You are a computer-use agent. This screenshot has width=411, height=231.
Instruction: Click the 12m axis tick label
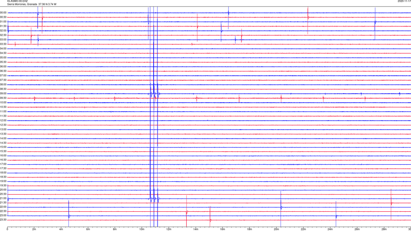tap(169, 229)
